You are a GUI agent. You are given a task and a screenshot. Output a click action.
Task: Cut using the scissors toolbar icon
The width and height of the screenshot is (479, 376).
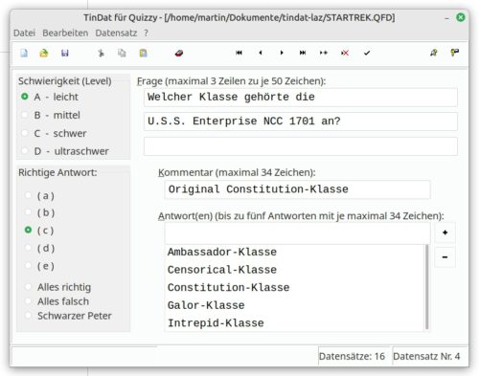coord(101,53)
